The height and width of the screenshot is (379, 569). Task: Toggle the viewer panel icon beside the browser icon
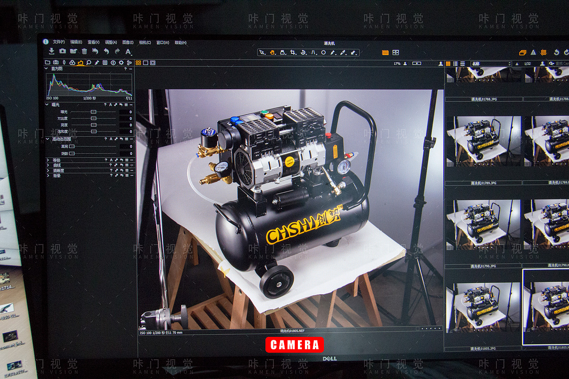395,52
